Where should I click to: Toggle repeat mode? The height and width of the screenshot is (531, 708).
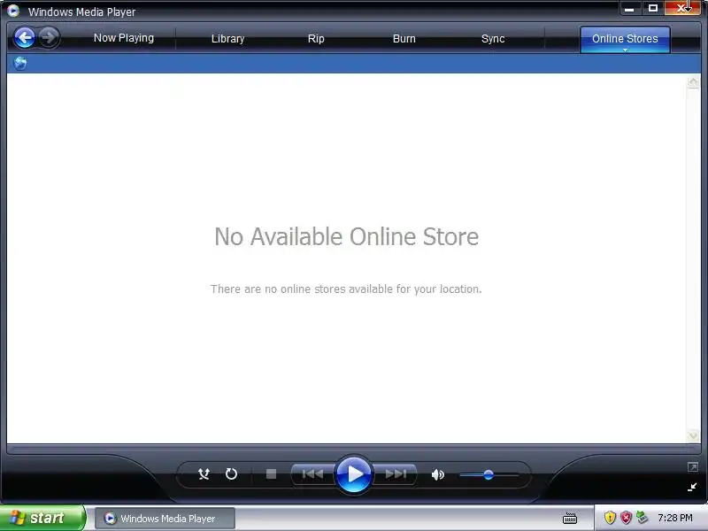(x=231, y=474)
